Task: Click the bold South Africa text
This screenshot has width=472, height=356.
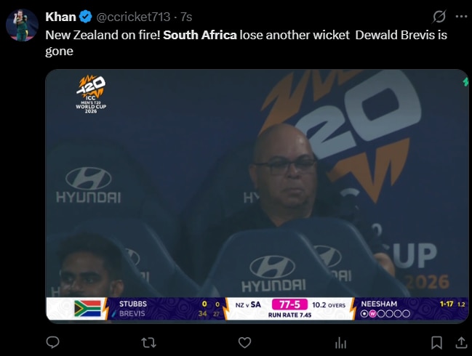Action: (x=200, y=35)
